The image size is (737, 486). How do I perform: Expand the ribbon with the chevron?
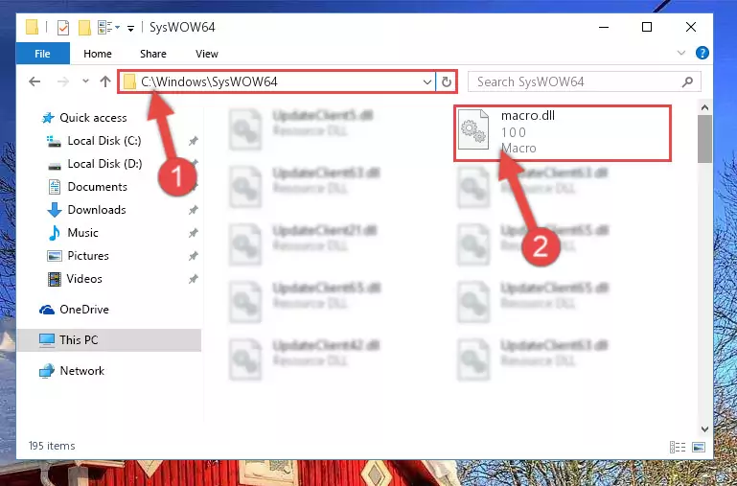pyautogui.click(x=681, y=53)
